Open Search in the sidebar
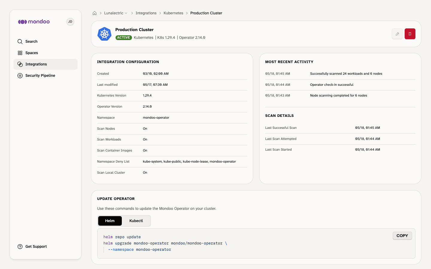This screenshot has width=431, height=269. pyautogui.click(x=45, y=42)
